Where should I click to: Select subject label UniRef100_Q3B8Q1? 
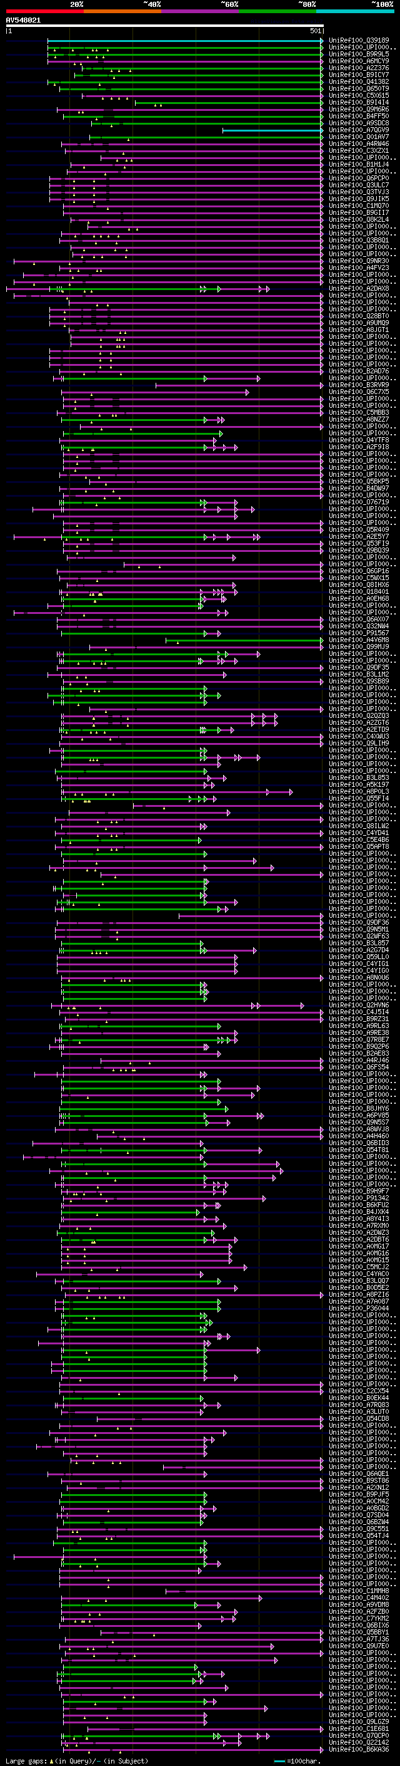click(358, 240)
